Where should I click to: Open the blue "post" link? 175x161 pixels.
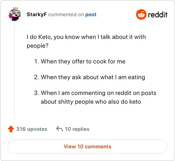(x=91, y=14)
